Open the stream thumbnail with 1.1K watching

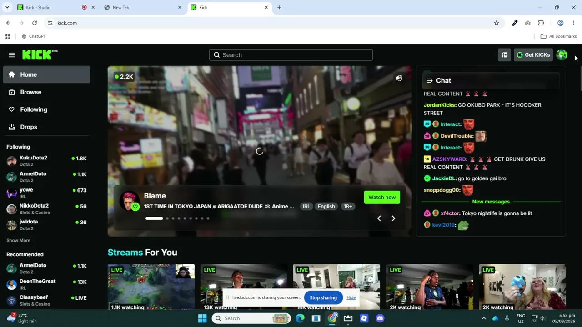[x=151, y=287]
